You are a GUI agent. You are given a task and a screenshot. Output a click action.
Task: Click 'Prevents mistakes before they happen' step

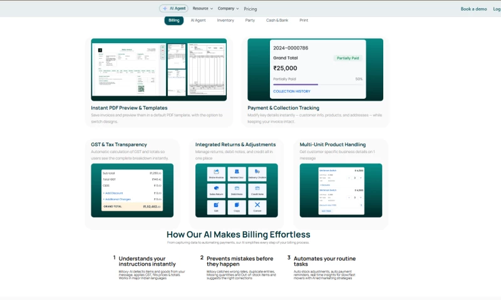(240, 261)
